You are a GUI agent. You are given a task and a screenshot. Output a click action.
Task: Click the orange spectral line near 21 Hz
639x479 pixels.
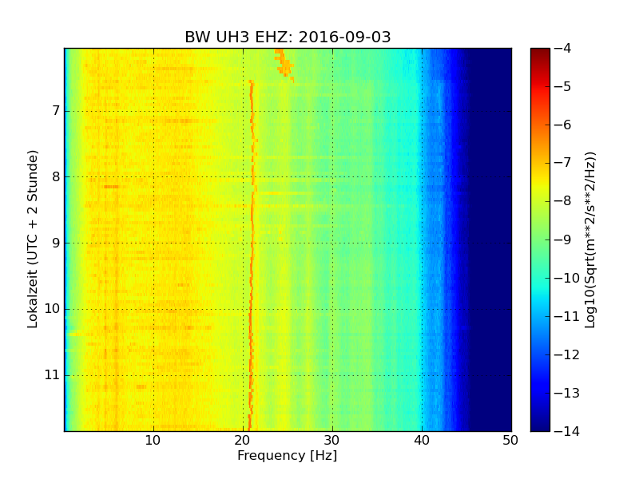pos(252,255)
